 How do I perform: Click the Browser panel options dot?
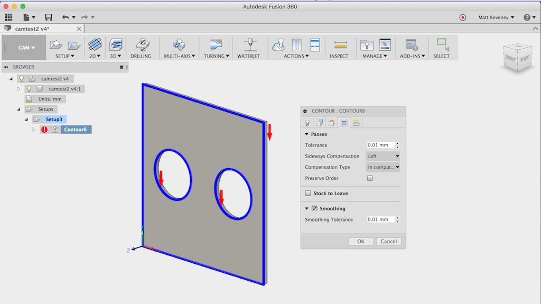coord(122,67)
